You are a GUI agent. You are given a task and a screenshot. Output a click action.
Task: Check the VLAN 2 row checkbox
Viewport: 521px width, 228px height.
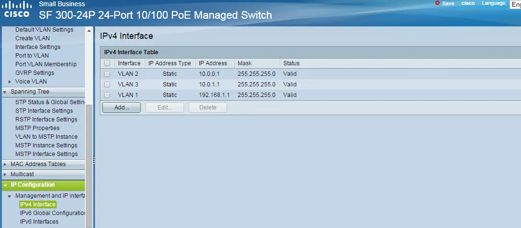click(x=107, y=74)
